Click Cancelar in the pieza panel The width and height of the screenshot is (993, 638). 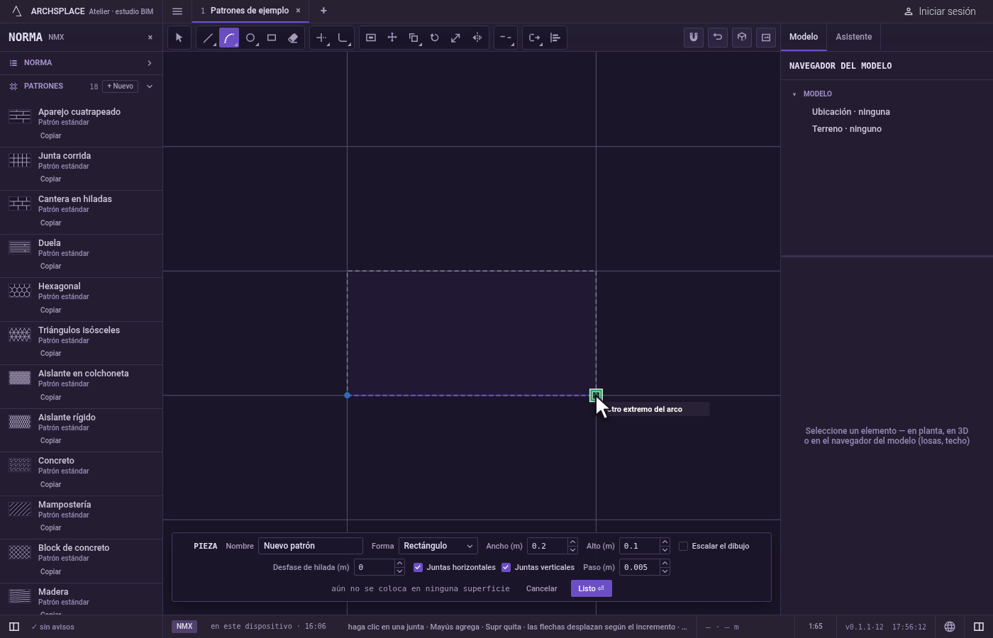pos(542,588)
